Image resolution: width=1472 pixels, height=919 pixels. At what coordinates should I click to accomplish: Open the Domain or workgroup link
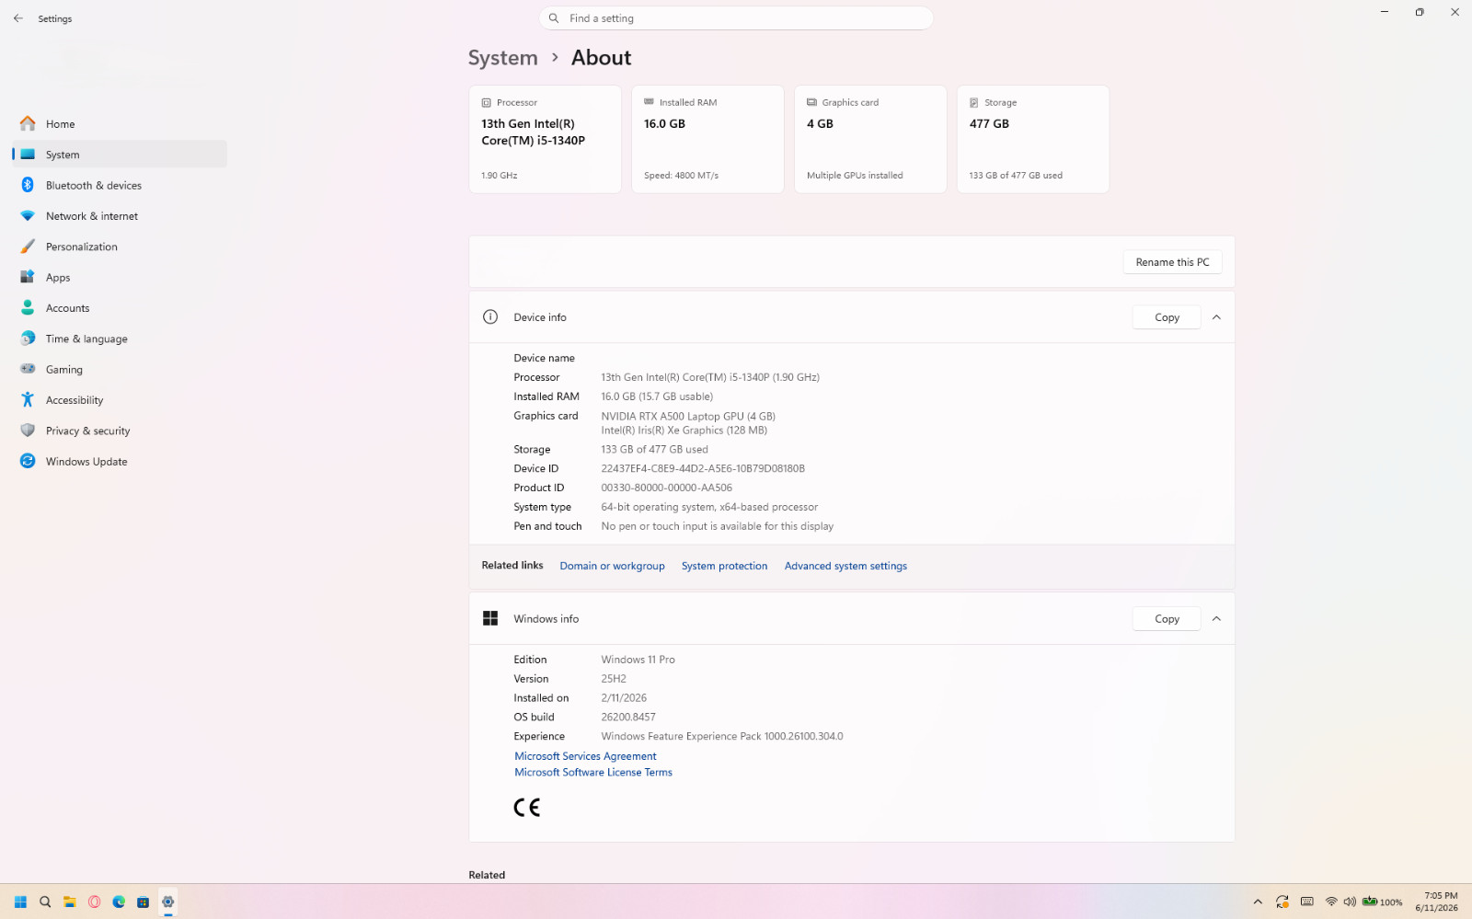click(x=612, y=566)
